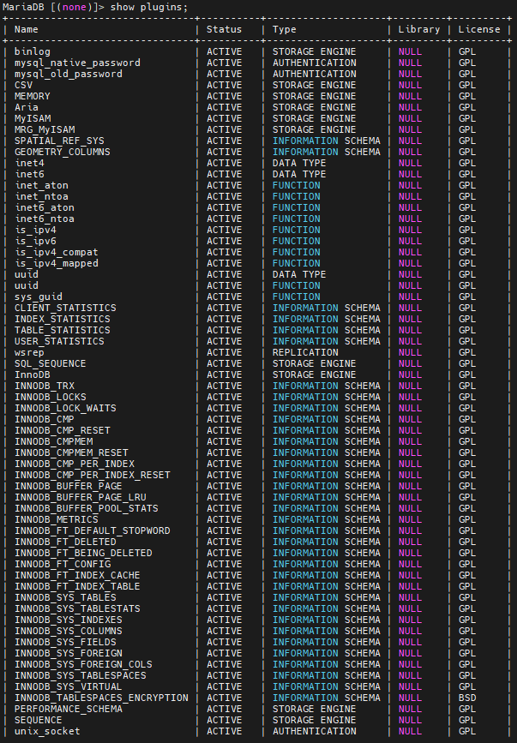Viewport: 517px width, 743px height.
Task: Click the is_ipv4_compat plugin name
Action: click(x=57, y=252)
